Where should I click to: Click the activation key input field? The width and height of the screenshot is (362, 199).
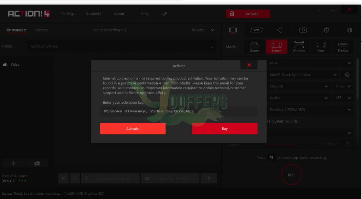pyautogui.click(x=179, y=111)
